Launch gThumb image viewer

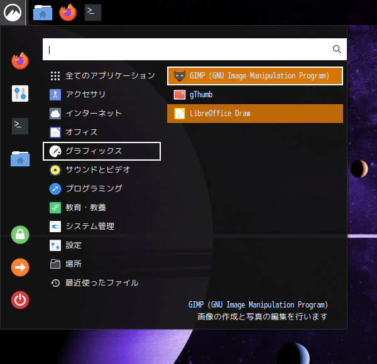(x=255, y=95)
